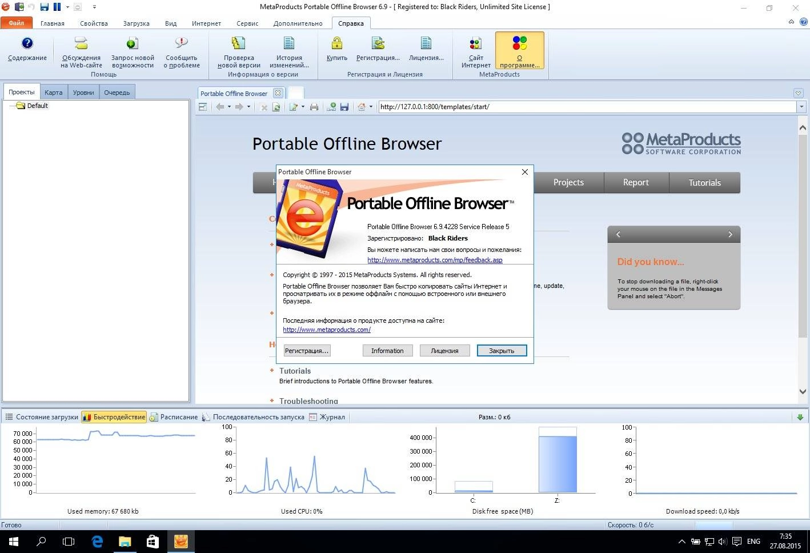The width and height of the screenshot is (810, 553).
Task: Switch to the Главная ribbon tab
Action: 52,23
